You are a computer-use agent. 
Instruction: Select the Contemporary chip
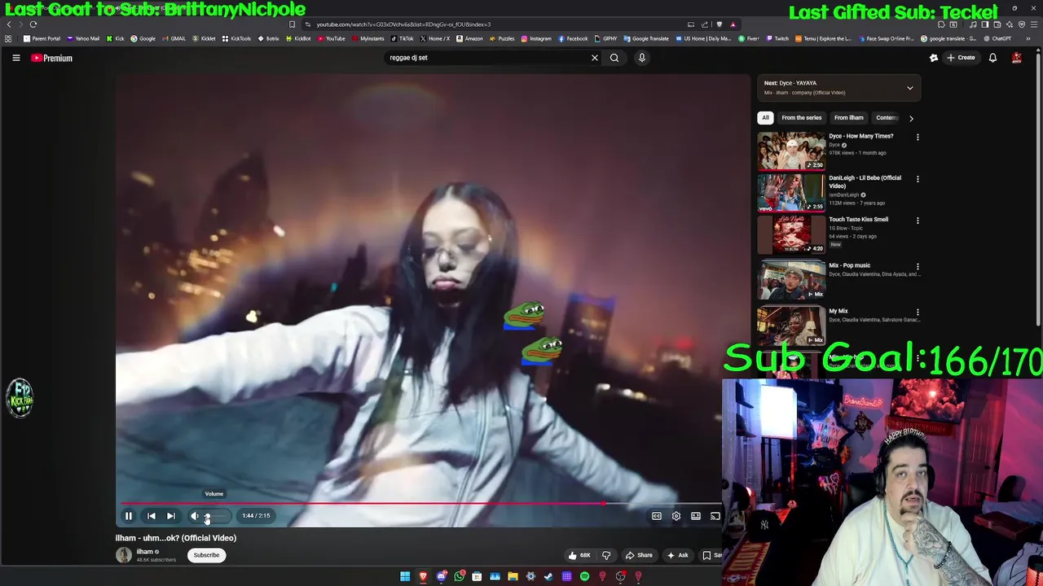tap(887, 118)
